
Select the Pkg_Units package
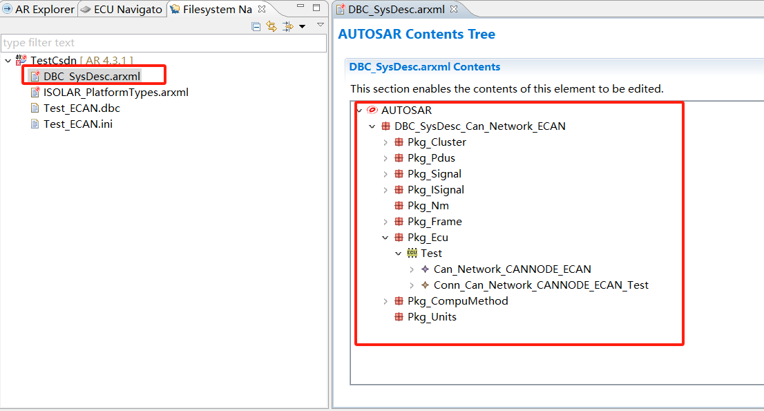point(432,317)
